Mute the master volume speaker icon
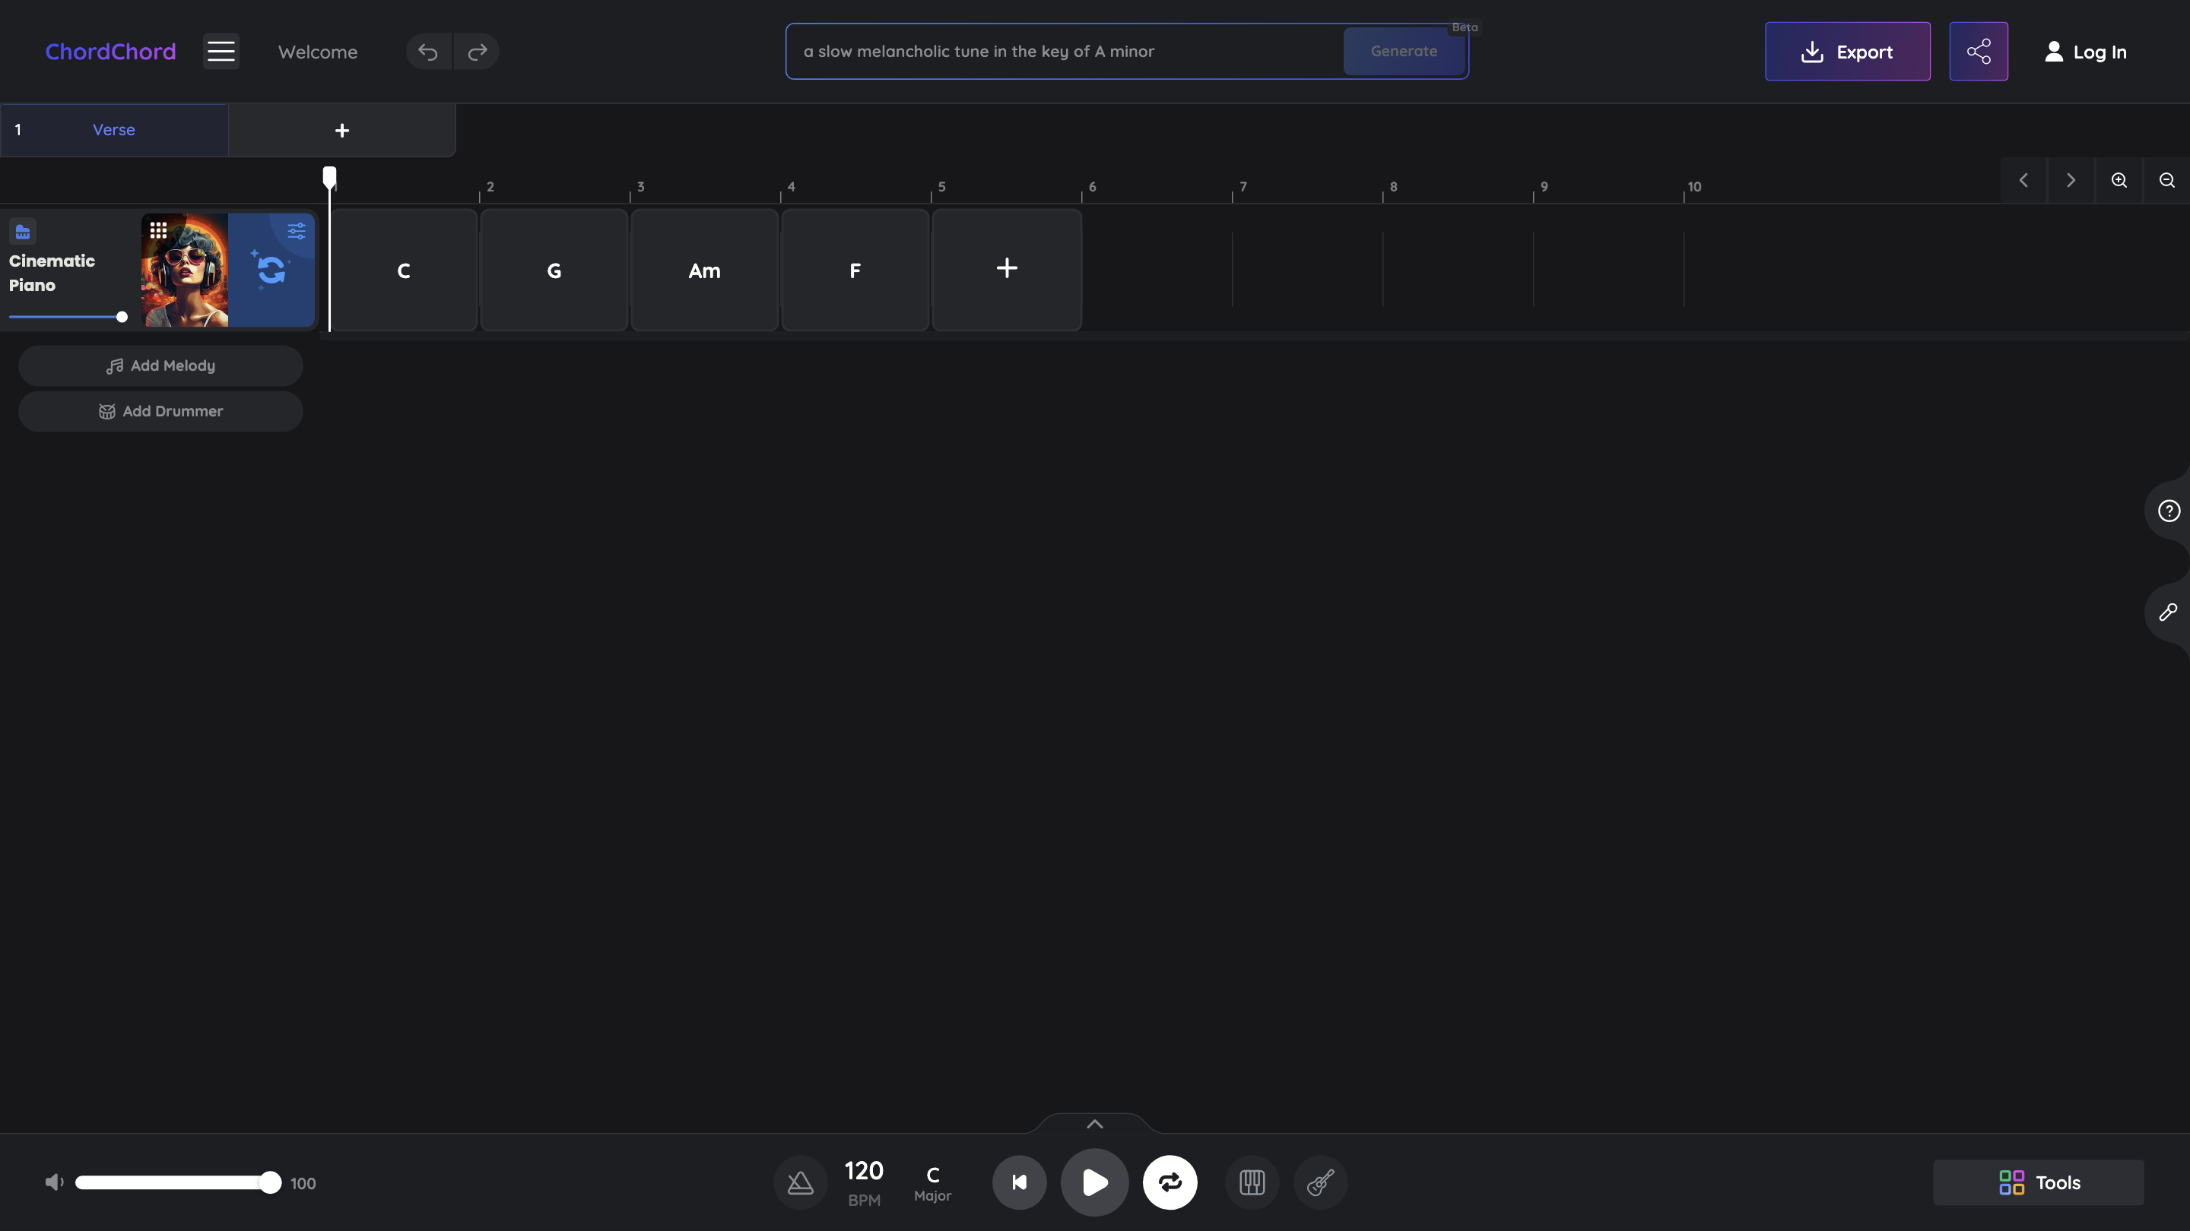The height and width of the screenshot is (1231, 2190). tap(55, 1182)
